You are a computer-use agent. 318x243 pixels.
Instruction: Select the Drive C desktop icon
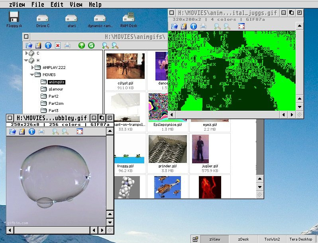43,21
